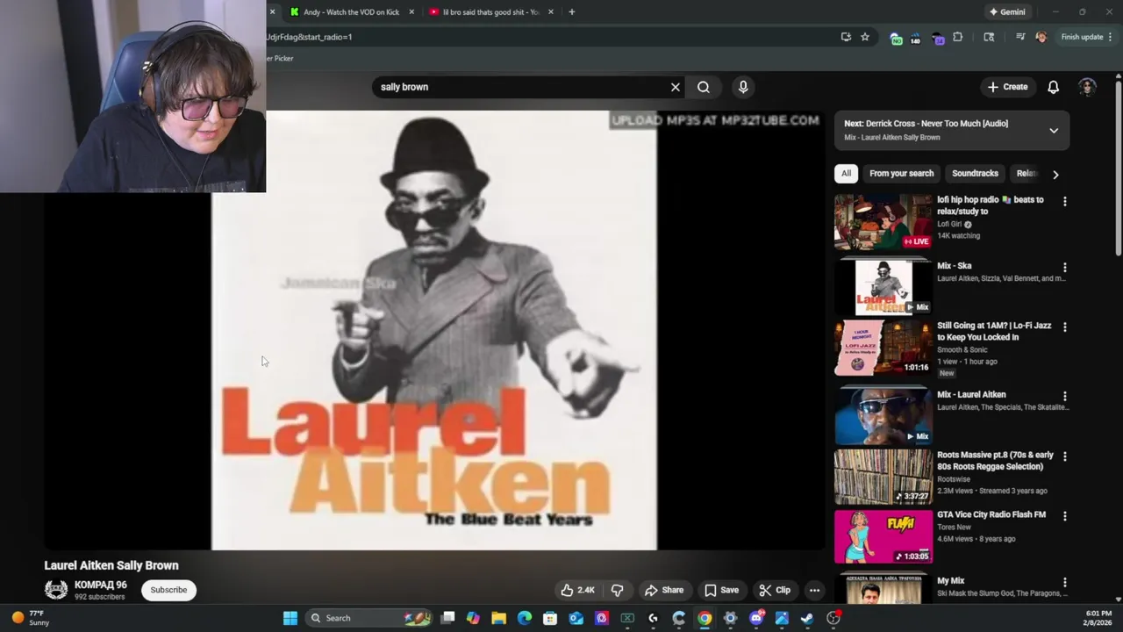1123x632 pixels.
Task: Open Steam from taskbar
Action: click(807, 618)
